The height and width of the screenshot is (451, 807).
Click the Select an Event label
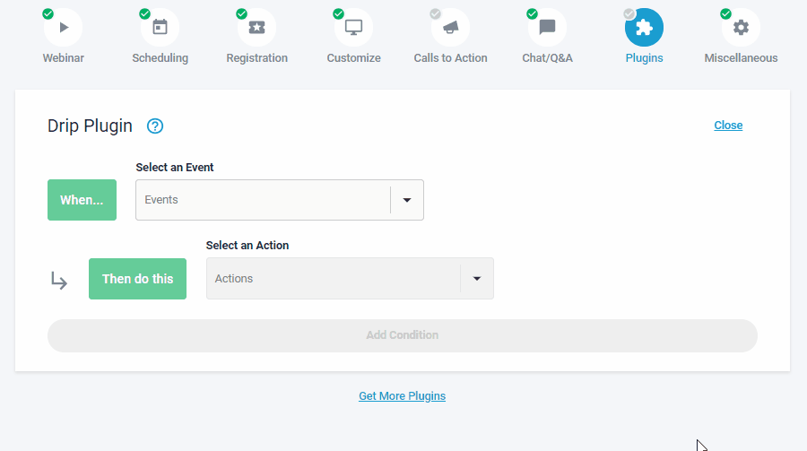pyautogui.click(x=175, y=168)
